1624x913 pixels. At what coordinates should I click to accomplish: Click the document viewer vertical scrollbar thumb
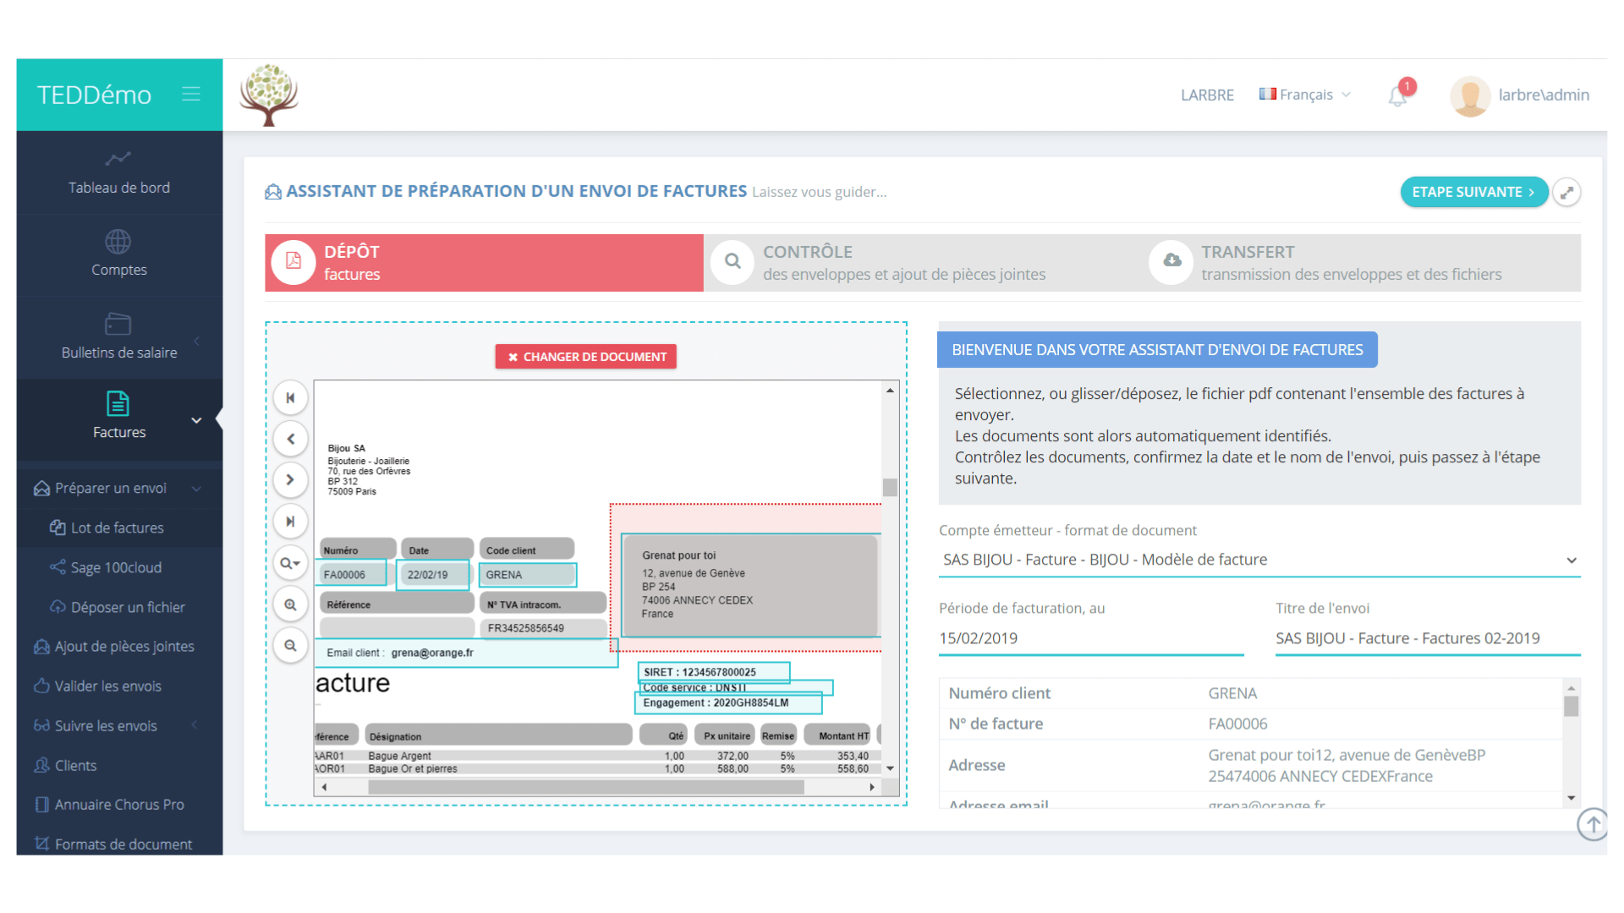890,488
